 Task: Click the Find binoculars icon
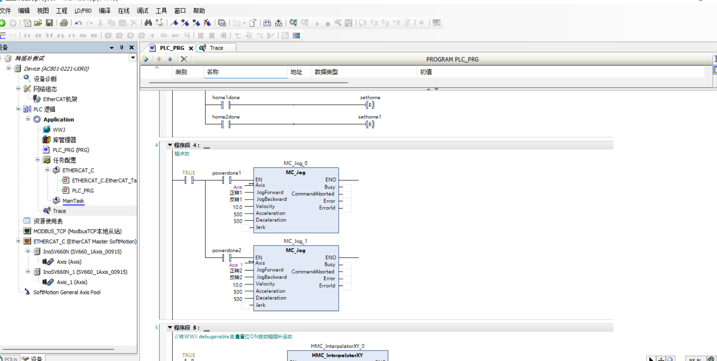[x=148, y=23]
